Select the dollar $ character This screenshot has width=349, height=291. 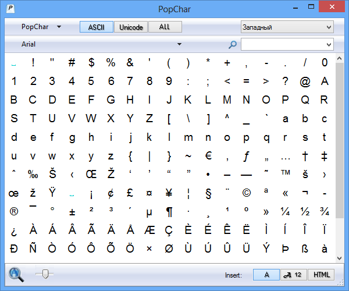[x=91, y=62]
